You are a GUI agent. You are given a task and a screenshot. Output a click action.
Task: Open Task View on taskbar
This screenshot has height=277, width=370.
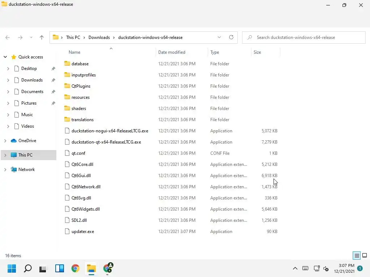point(43,268)
